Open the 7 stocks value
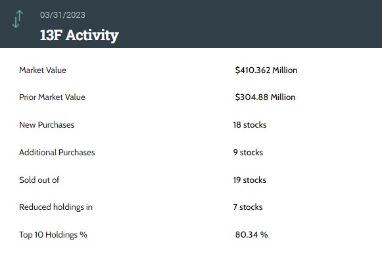 (x=248, y=207)
